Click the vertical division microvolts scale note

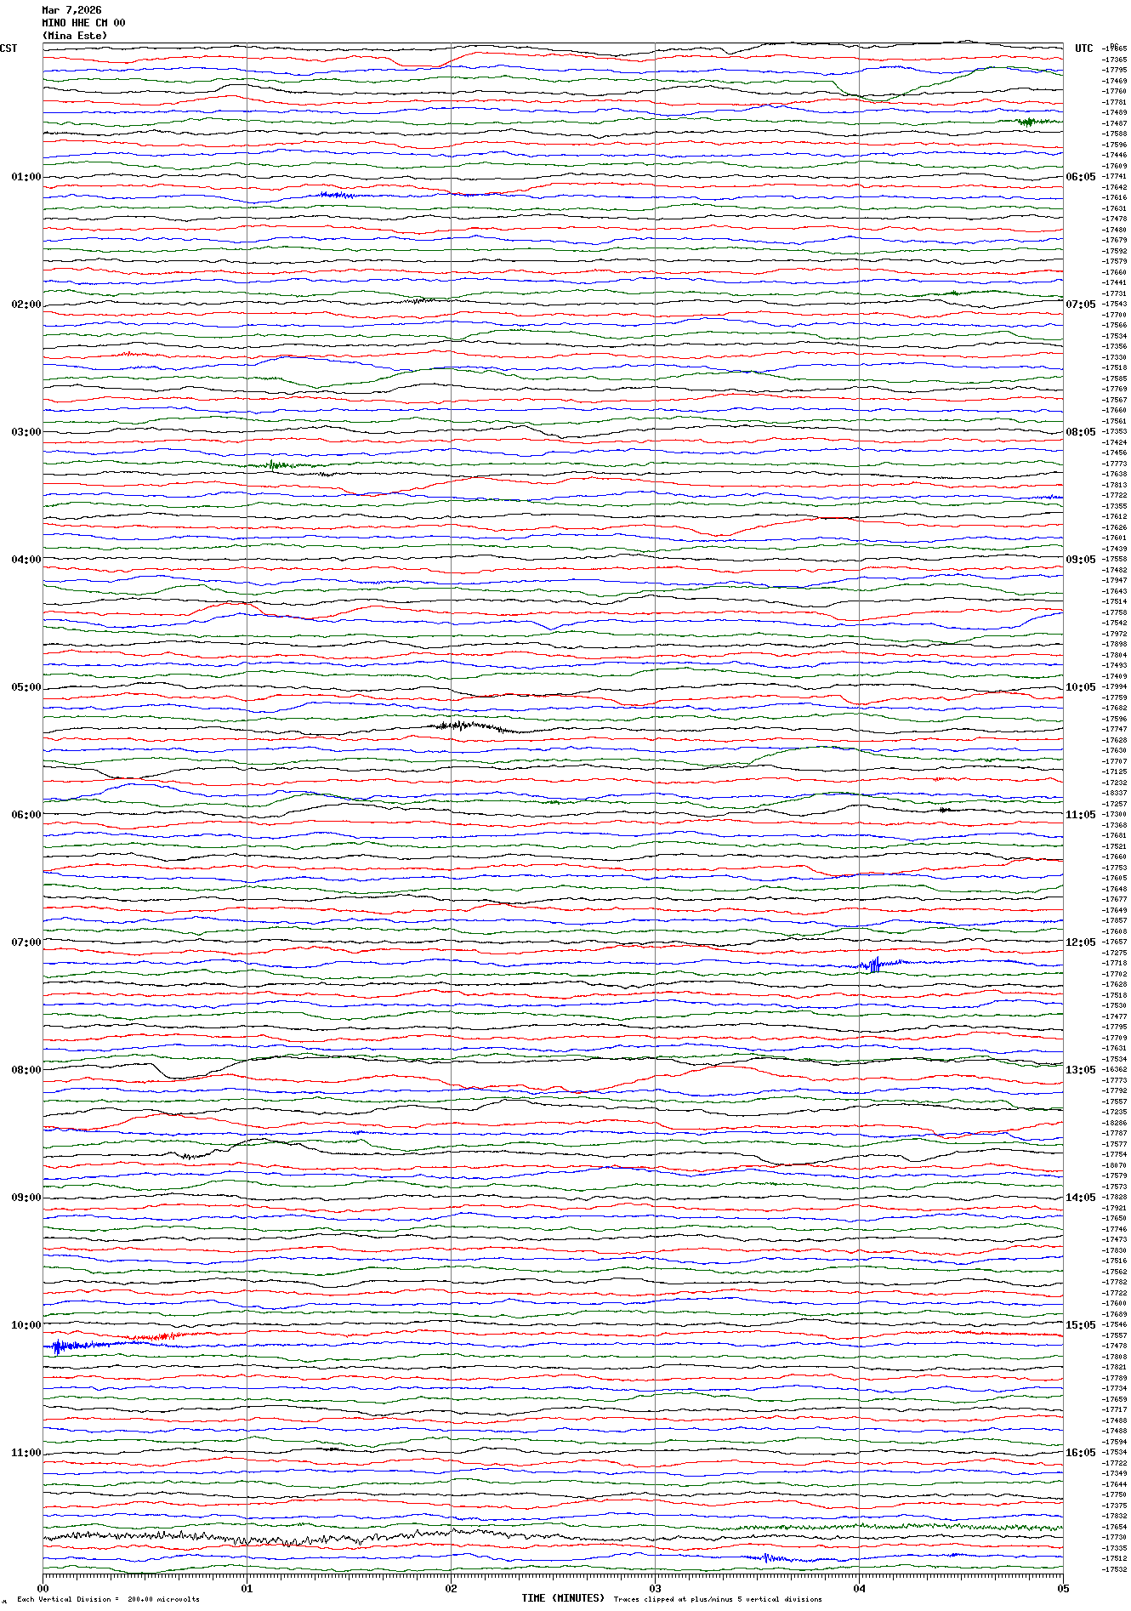[x=108, y=1599]
